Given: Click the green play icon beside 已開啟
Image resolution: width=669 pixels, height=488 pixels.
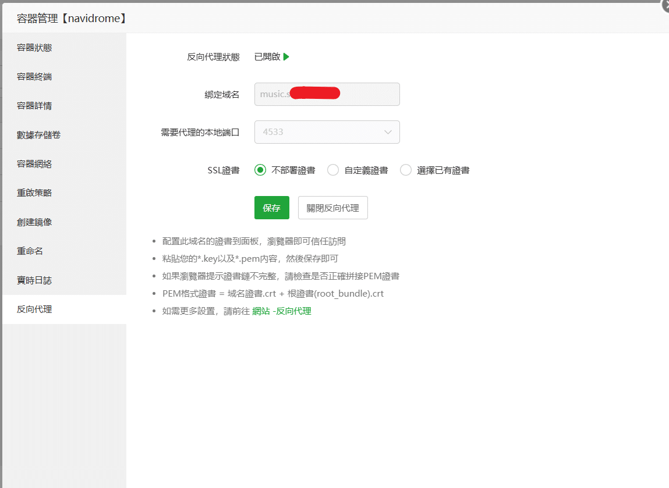Looking at the screenshot, I should pos(286,56).
